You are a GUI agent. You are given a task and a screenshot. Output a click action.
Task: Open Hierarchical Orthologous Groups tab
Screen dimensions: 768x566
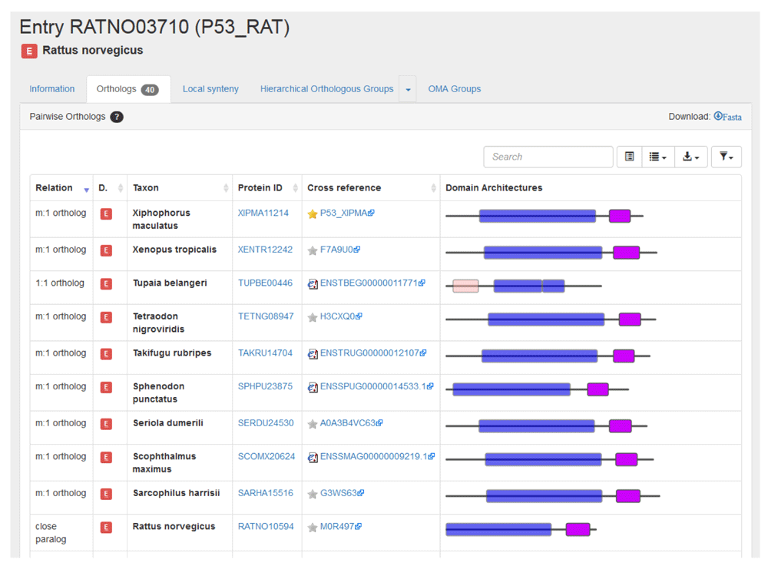326,89
